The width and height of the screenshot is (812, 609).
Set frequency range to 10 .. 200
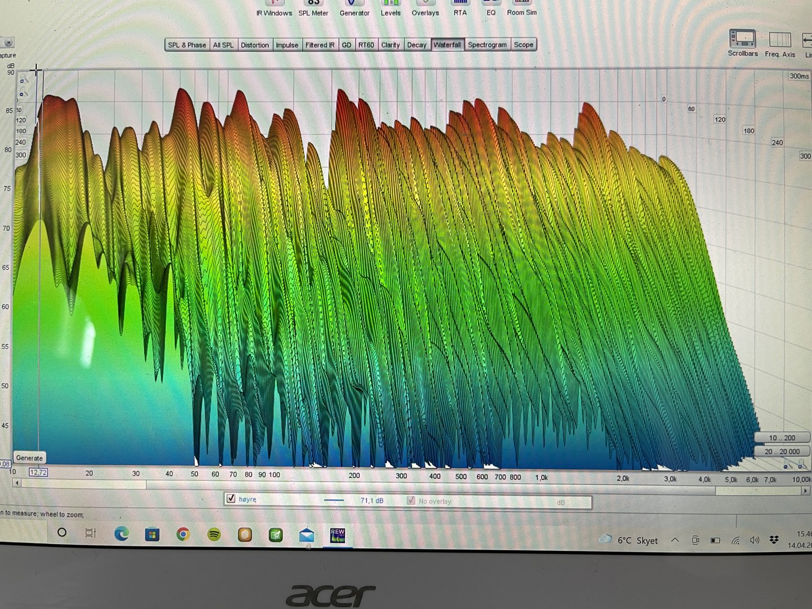(x=782, y=438)
